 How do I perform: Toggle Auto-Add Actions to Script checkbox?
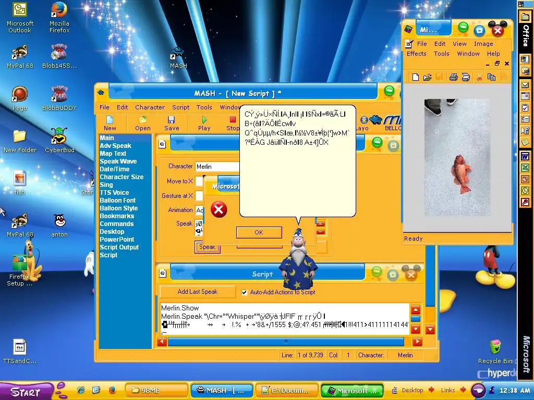(244, 292)
